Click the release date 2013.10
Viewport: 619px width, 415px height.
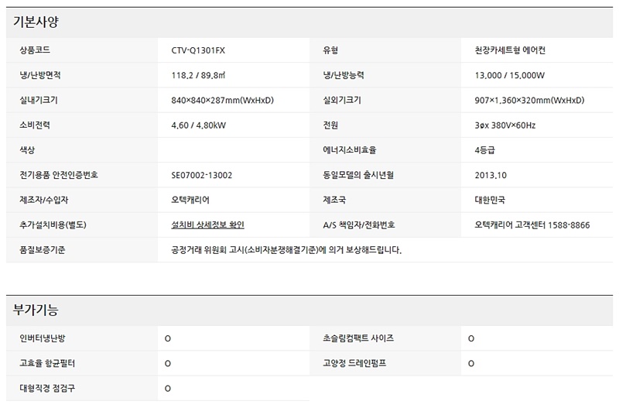pos(491,175)
